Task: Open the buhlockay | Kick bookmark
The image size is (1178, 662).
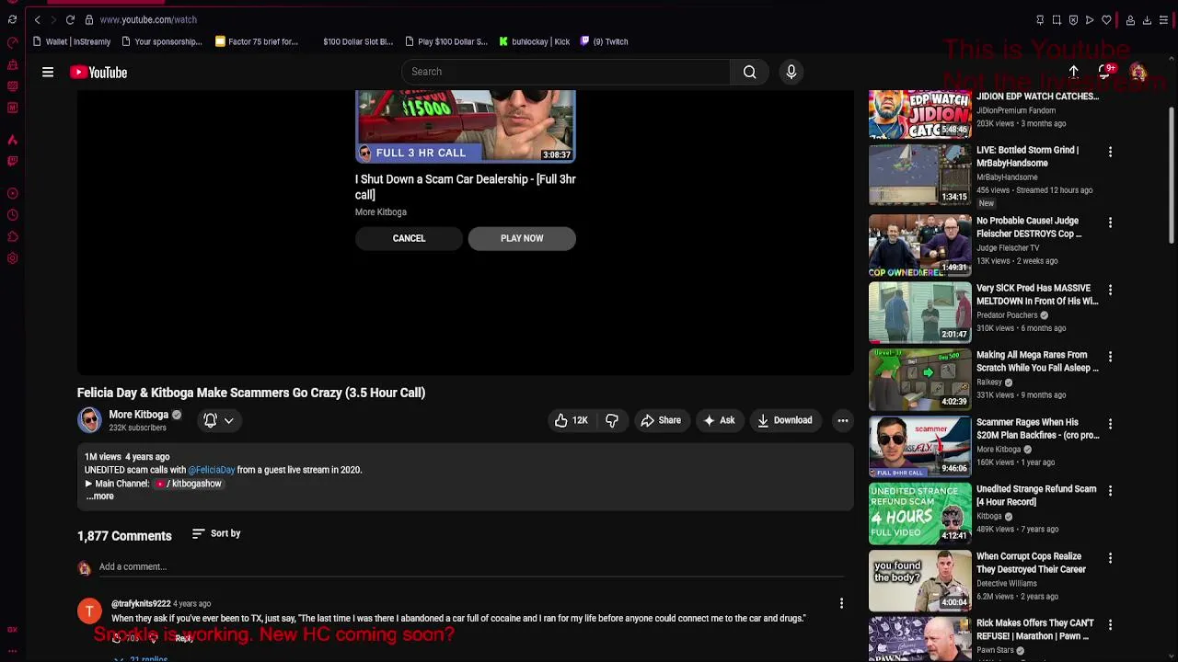Action: point(535,41)
